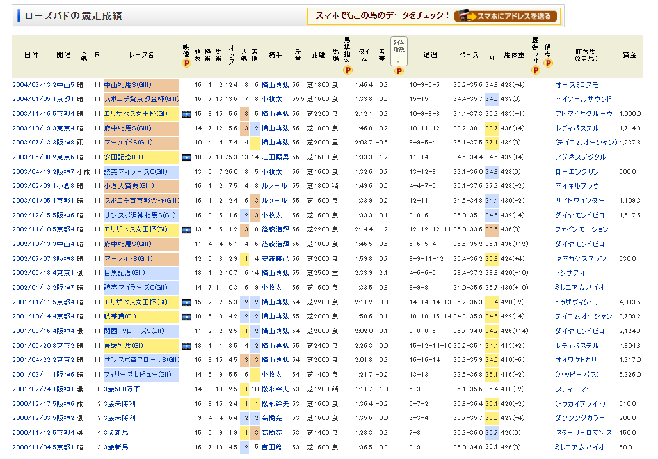This screenshot has width=658, height=459.
Task: Open winner horse スターリーロマンス
Action: (583, 433)
